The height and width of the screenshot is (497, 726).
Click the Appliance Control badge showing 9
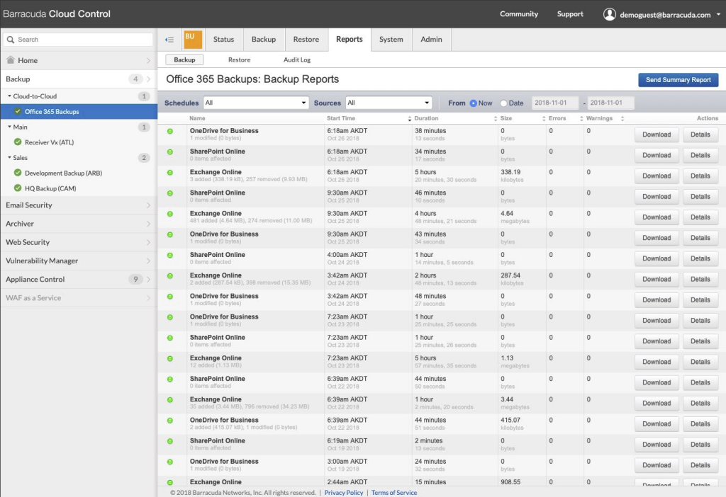pos(135,279)
